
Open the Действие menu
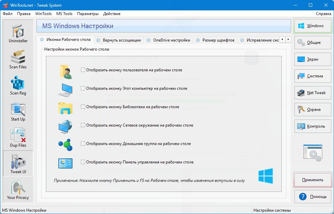pyautogui.click(x=112, y=14)
